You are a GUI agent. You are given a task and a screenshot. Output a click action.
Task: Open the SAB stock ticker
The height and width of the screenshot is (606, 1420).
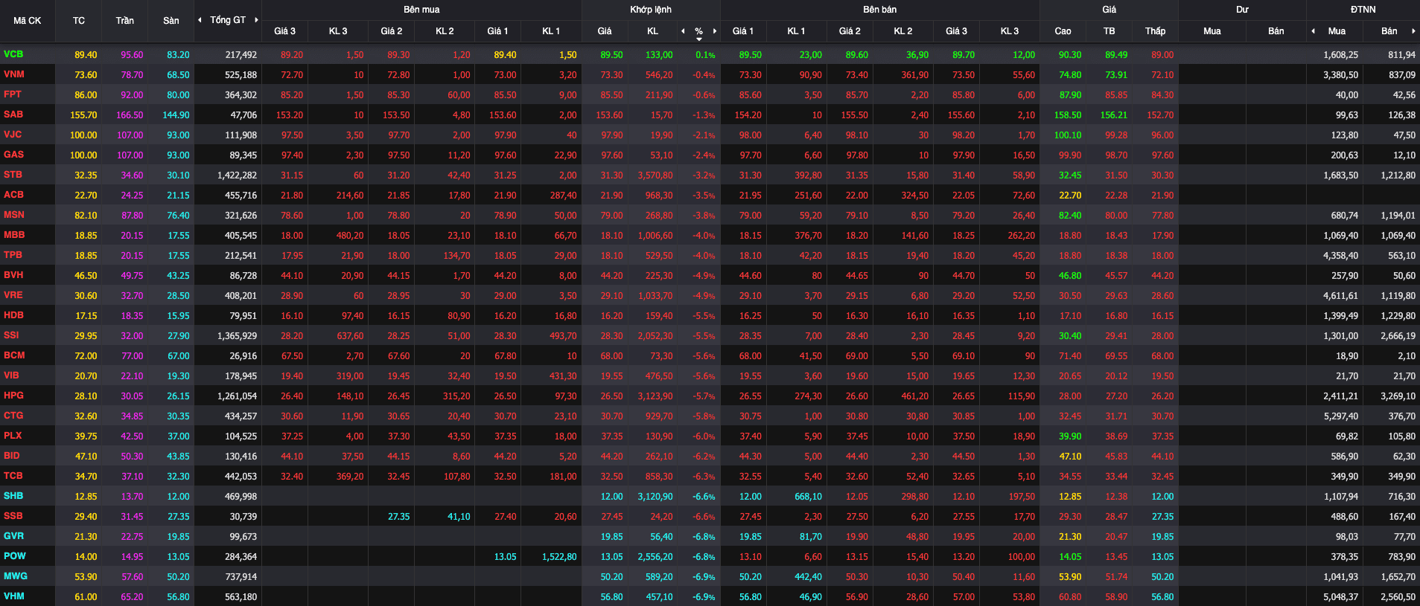coord(13,115)
